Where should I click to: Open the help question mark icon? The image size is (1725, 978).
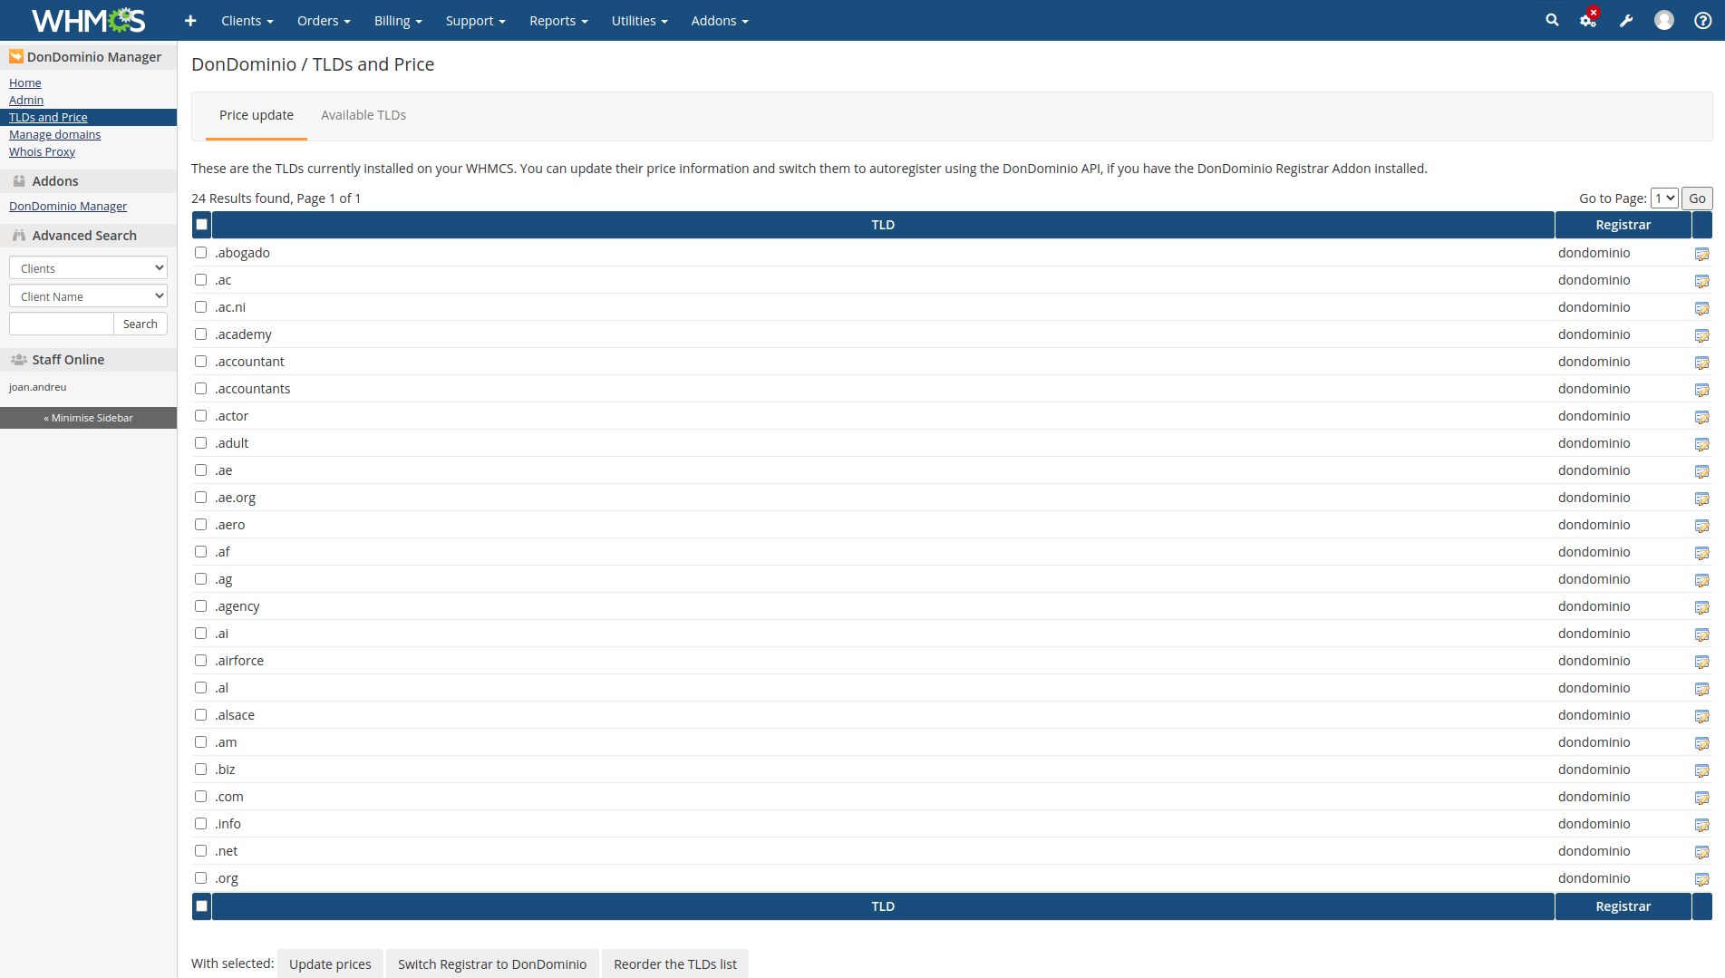(1703, 20)
